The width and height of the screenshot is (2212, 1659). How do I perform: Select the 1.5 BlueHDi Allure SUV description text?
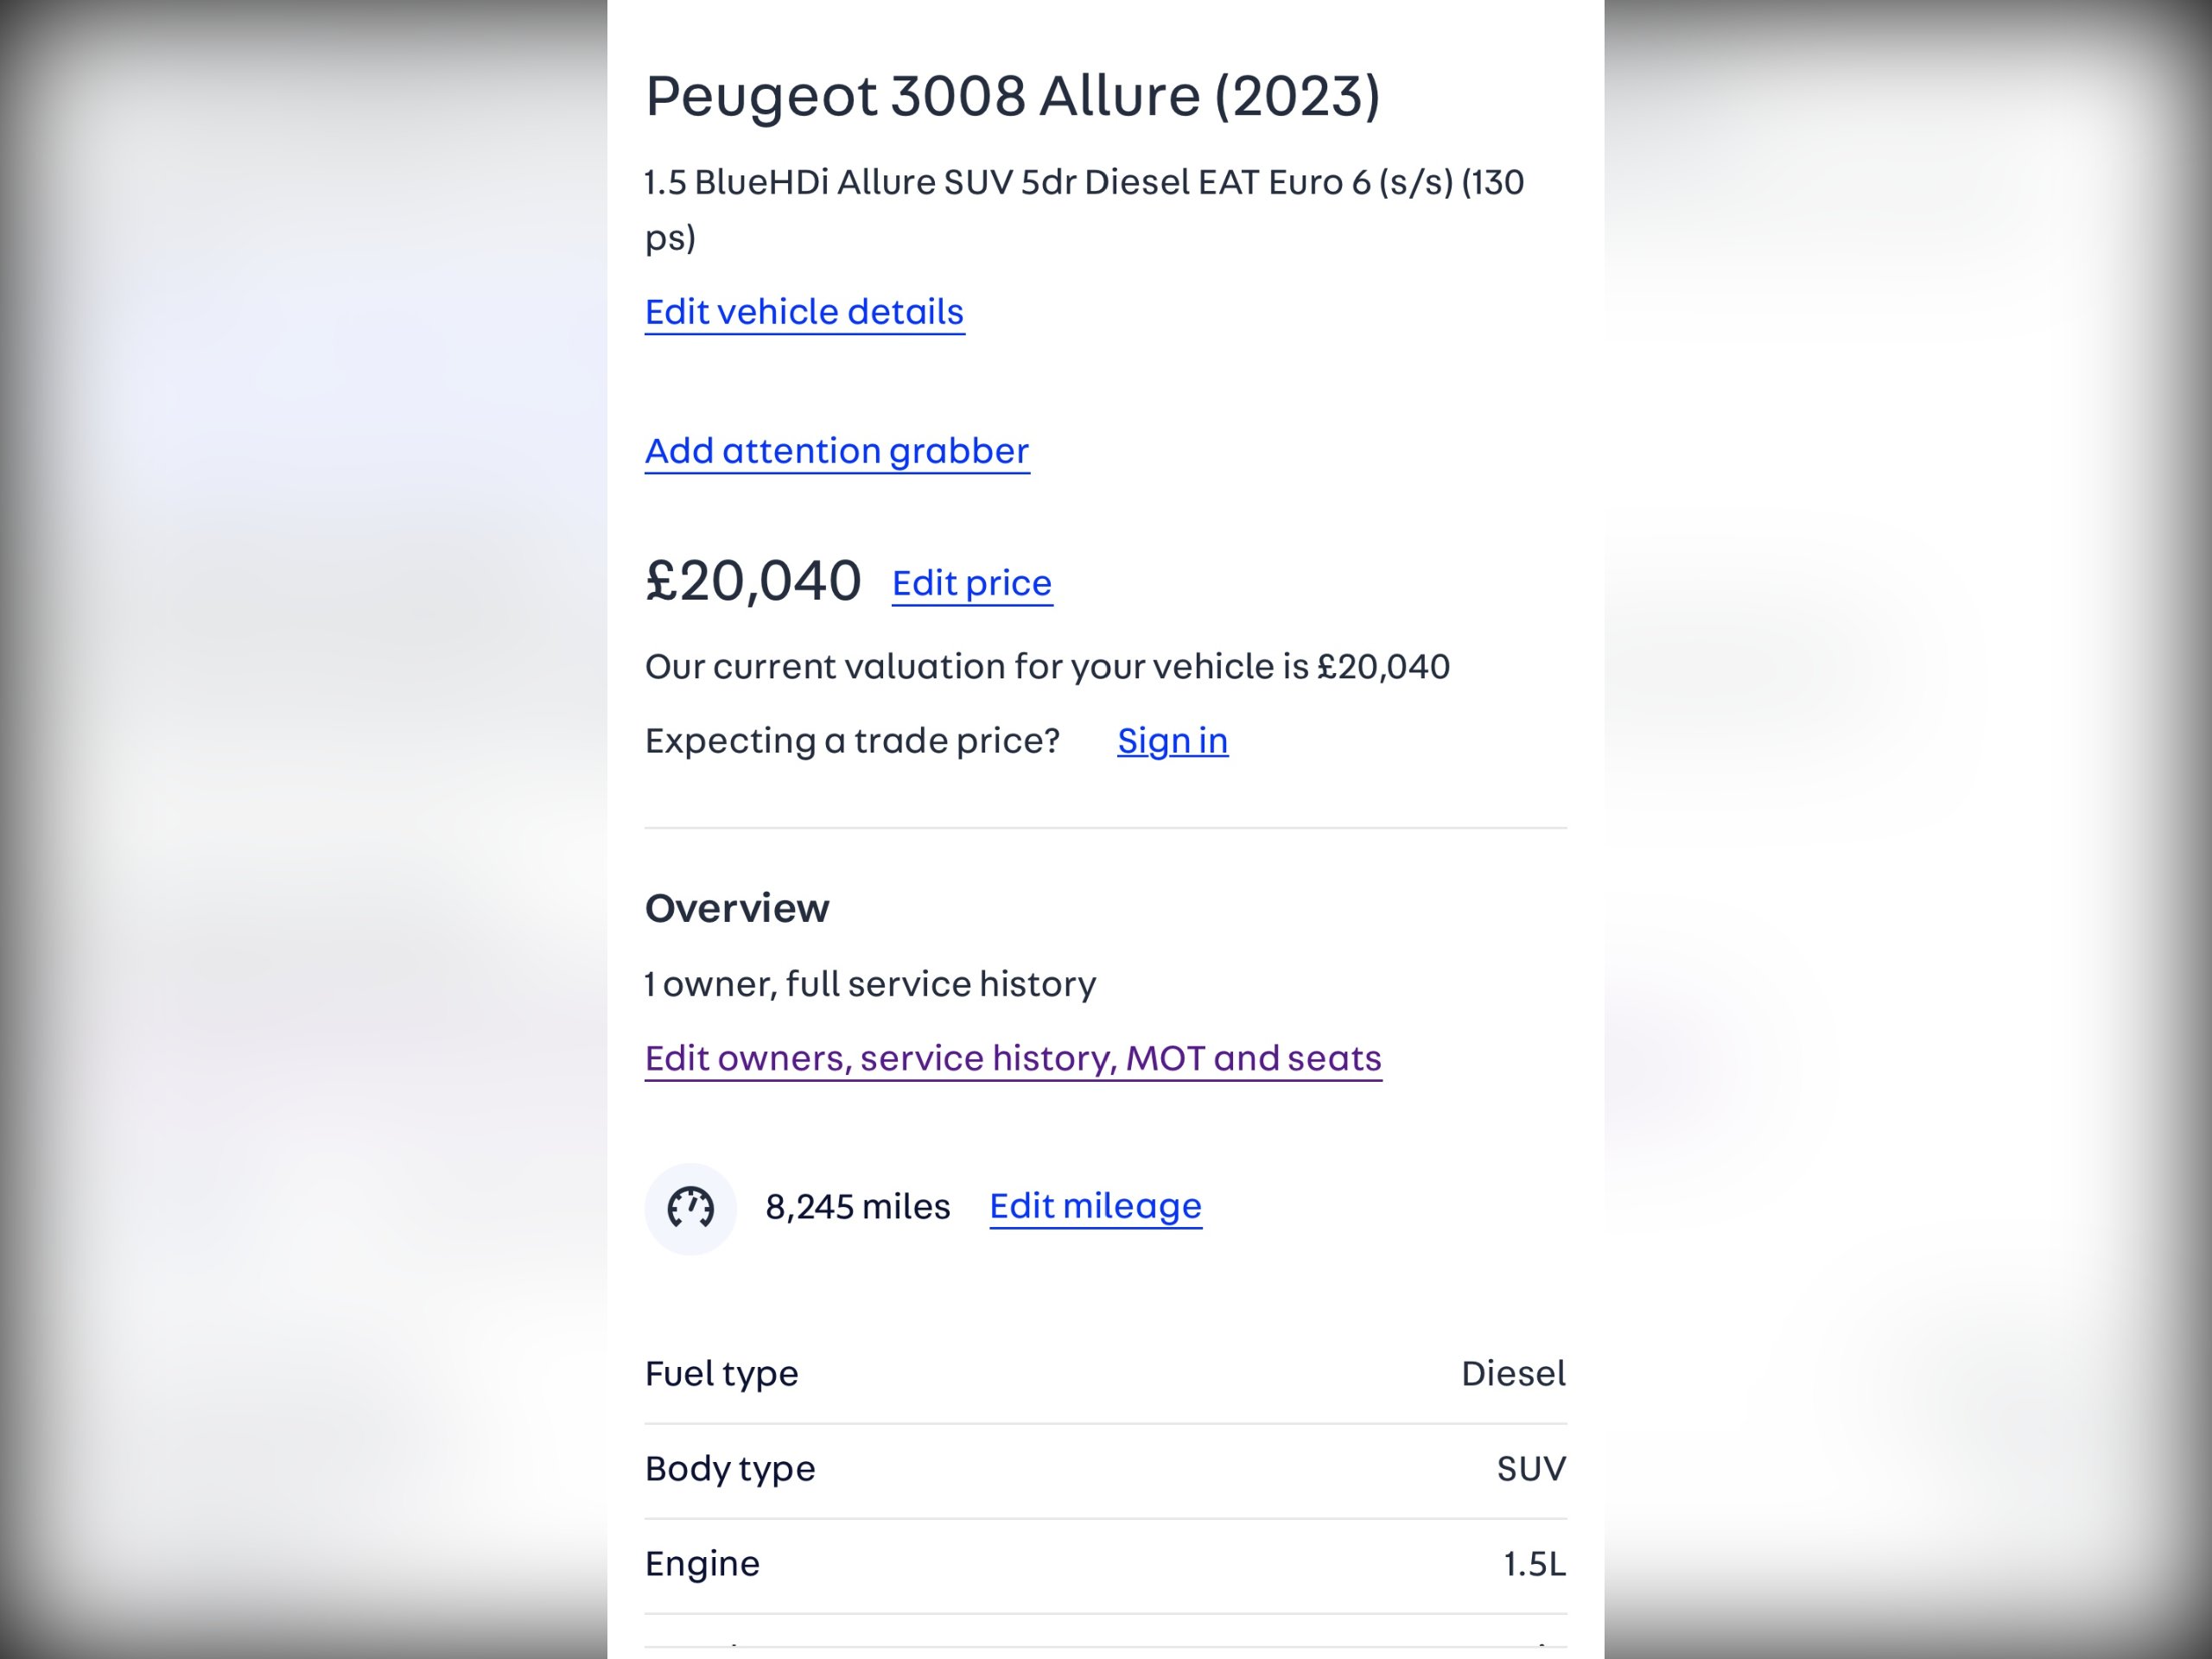point(1084,209)
